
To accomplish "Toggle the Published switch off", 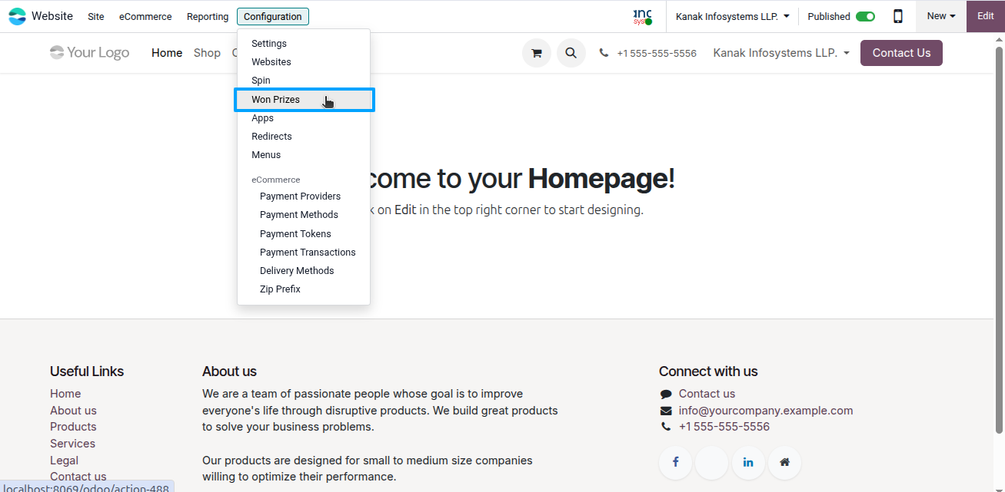I will pyautogui.click(x=865, y=16).
